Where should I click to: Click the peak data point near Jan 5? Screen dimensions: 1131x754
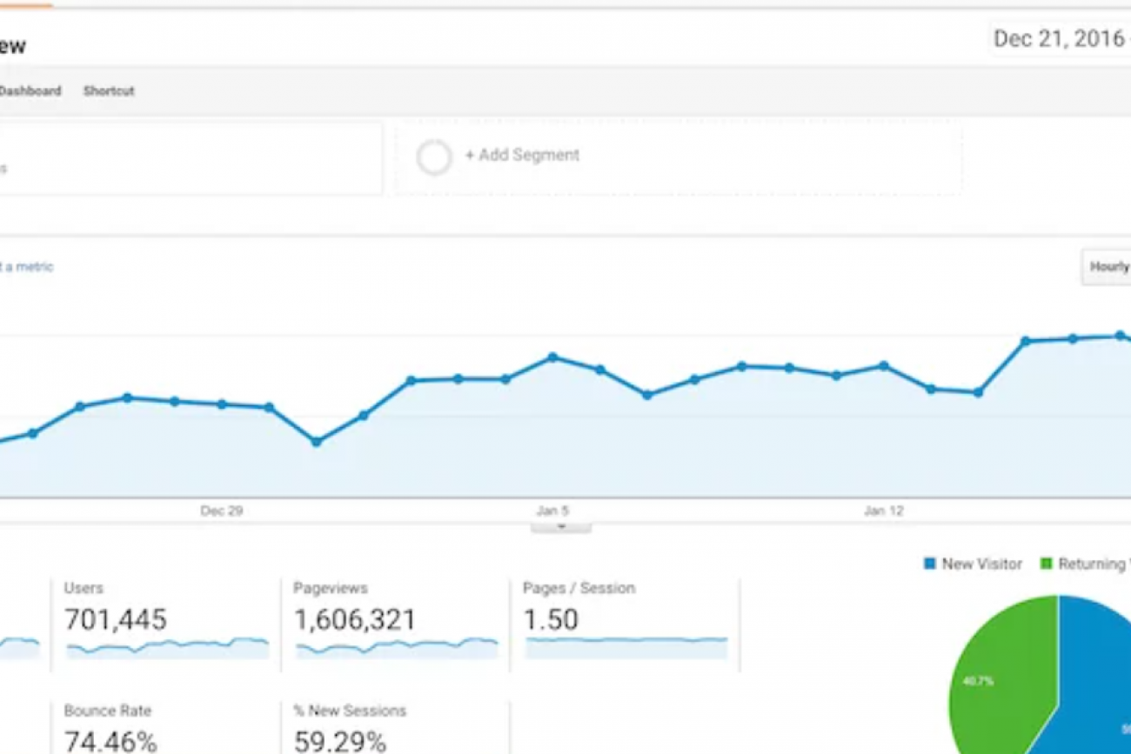point(552,357)
